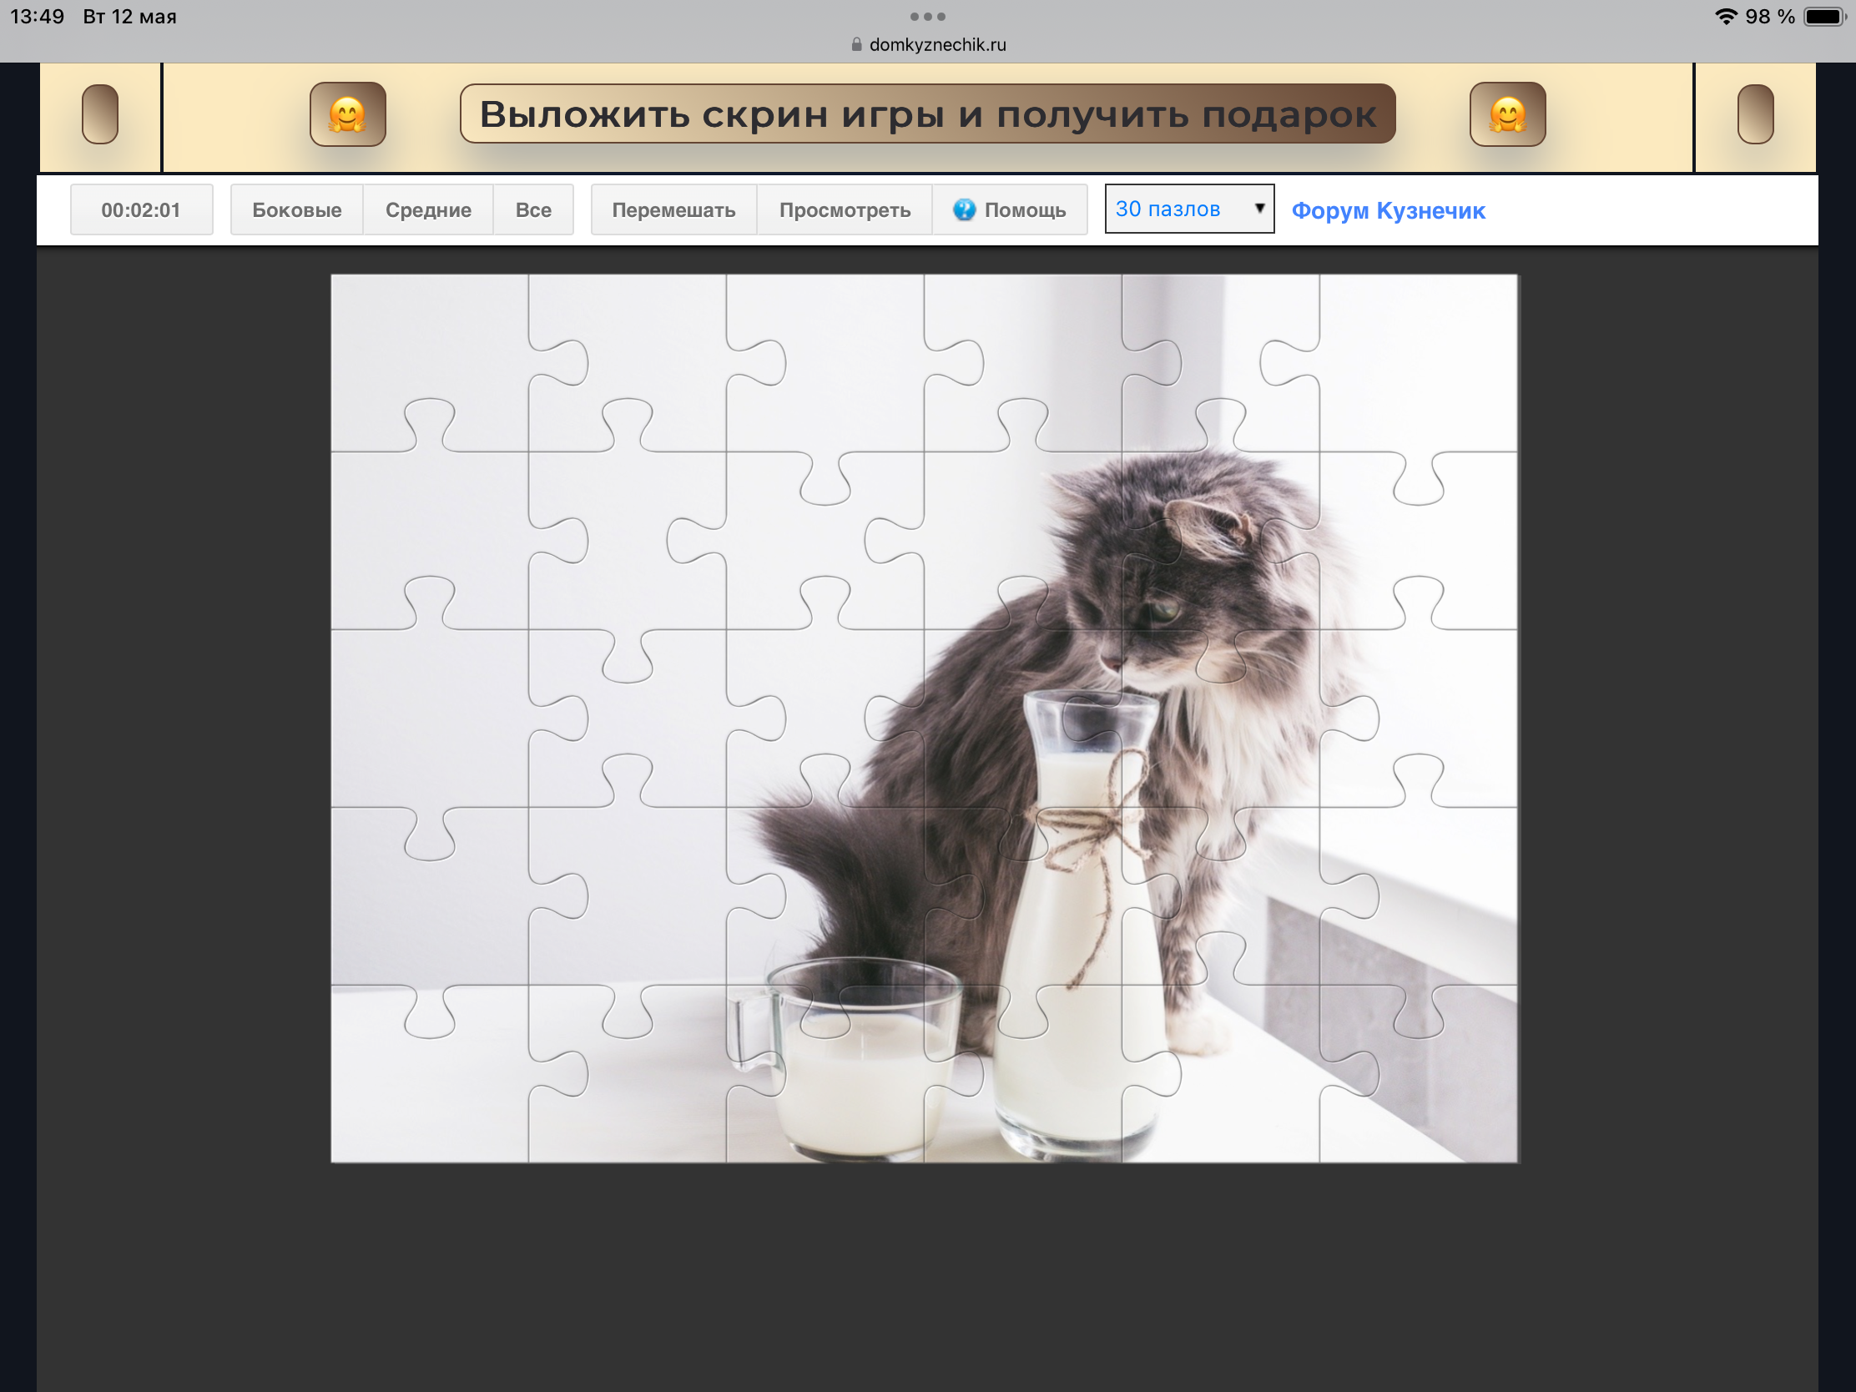Tap the Wi-Fi status icon
1856x1392 pixels.
(1725, 17)
